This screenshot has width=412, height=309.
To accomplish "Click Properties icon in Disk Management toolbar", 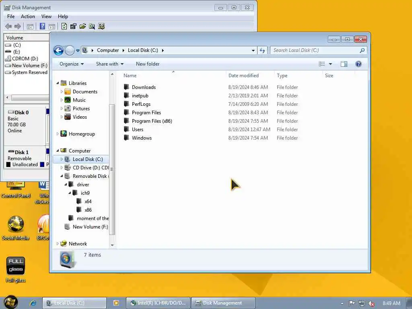I will coord(73,26).
